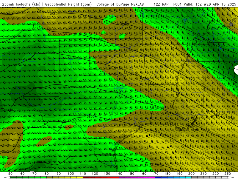Click the 230 label on the color scale
Image resolution: width=238 pixels, height=179 pixels.
[228, 174]
